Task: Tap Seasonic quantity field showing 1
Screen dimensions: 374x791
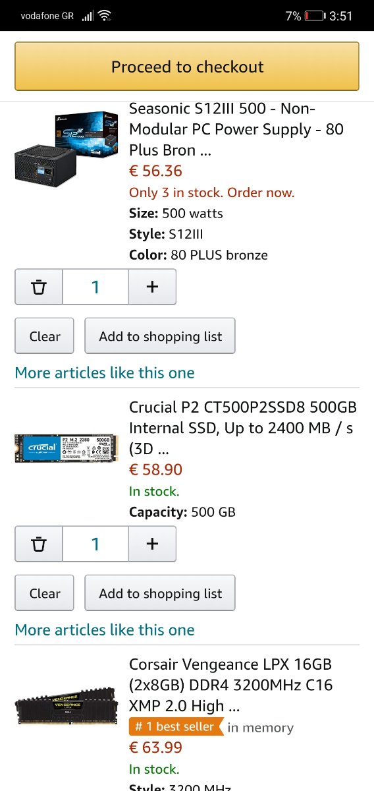Action: click(95, 287)
